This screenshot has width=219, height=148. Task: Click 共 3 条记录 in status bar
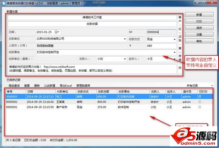coord(13,140)
